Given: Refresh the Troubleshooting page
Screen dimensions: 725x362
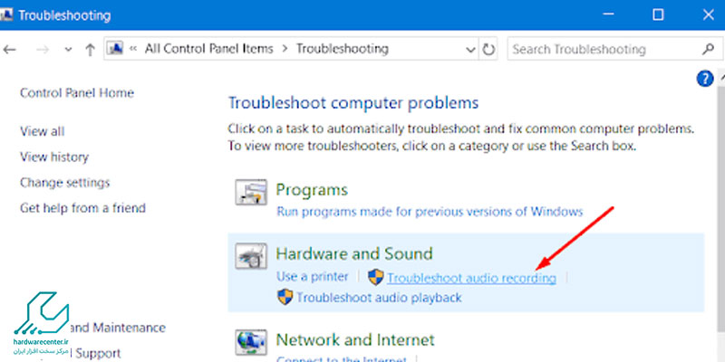Looking at the screenshot, I should coord(488,50).
